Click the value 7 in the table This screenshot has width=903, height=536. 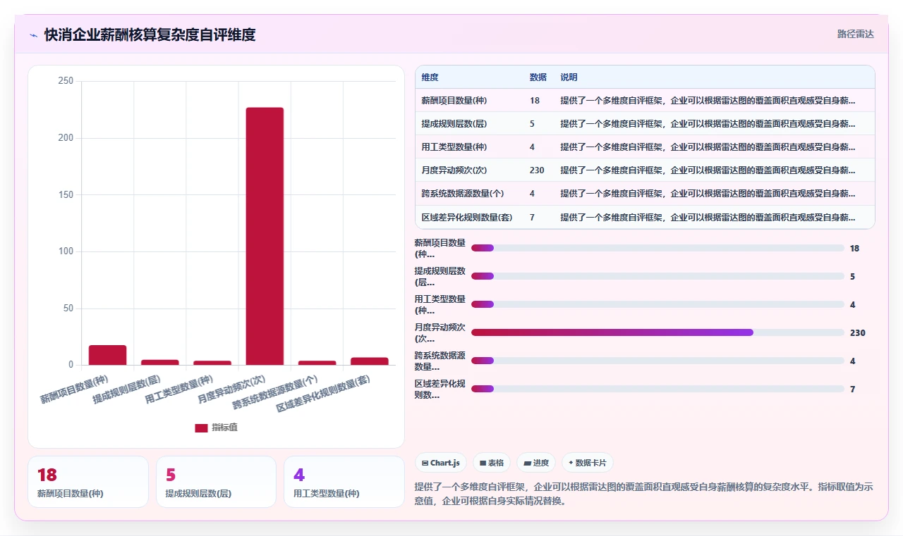(x=533, y=217)
